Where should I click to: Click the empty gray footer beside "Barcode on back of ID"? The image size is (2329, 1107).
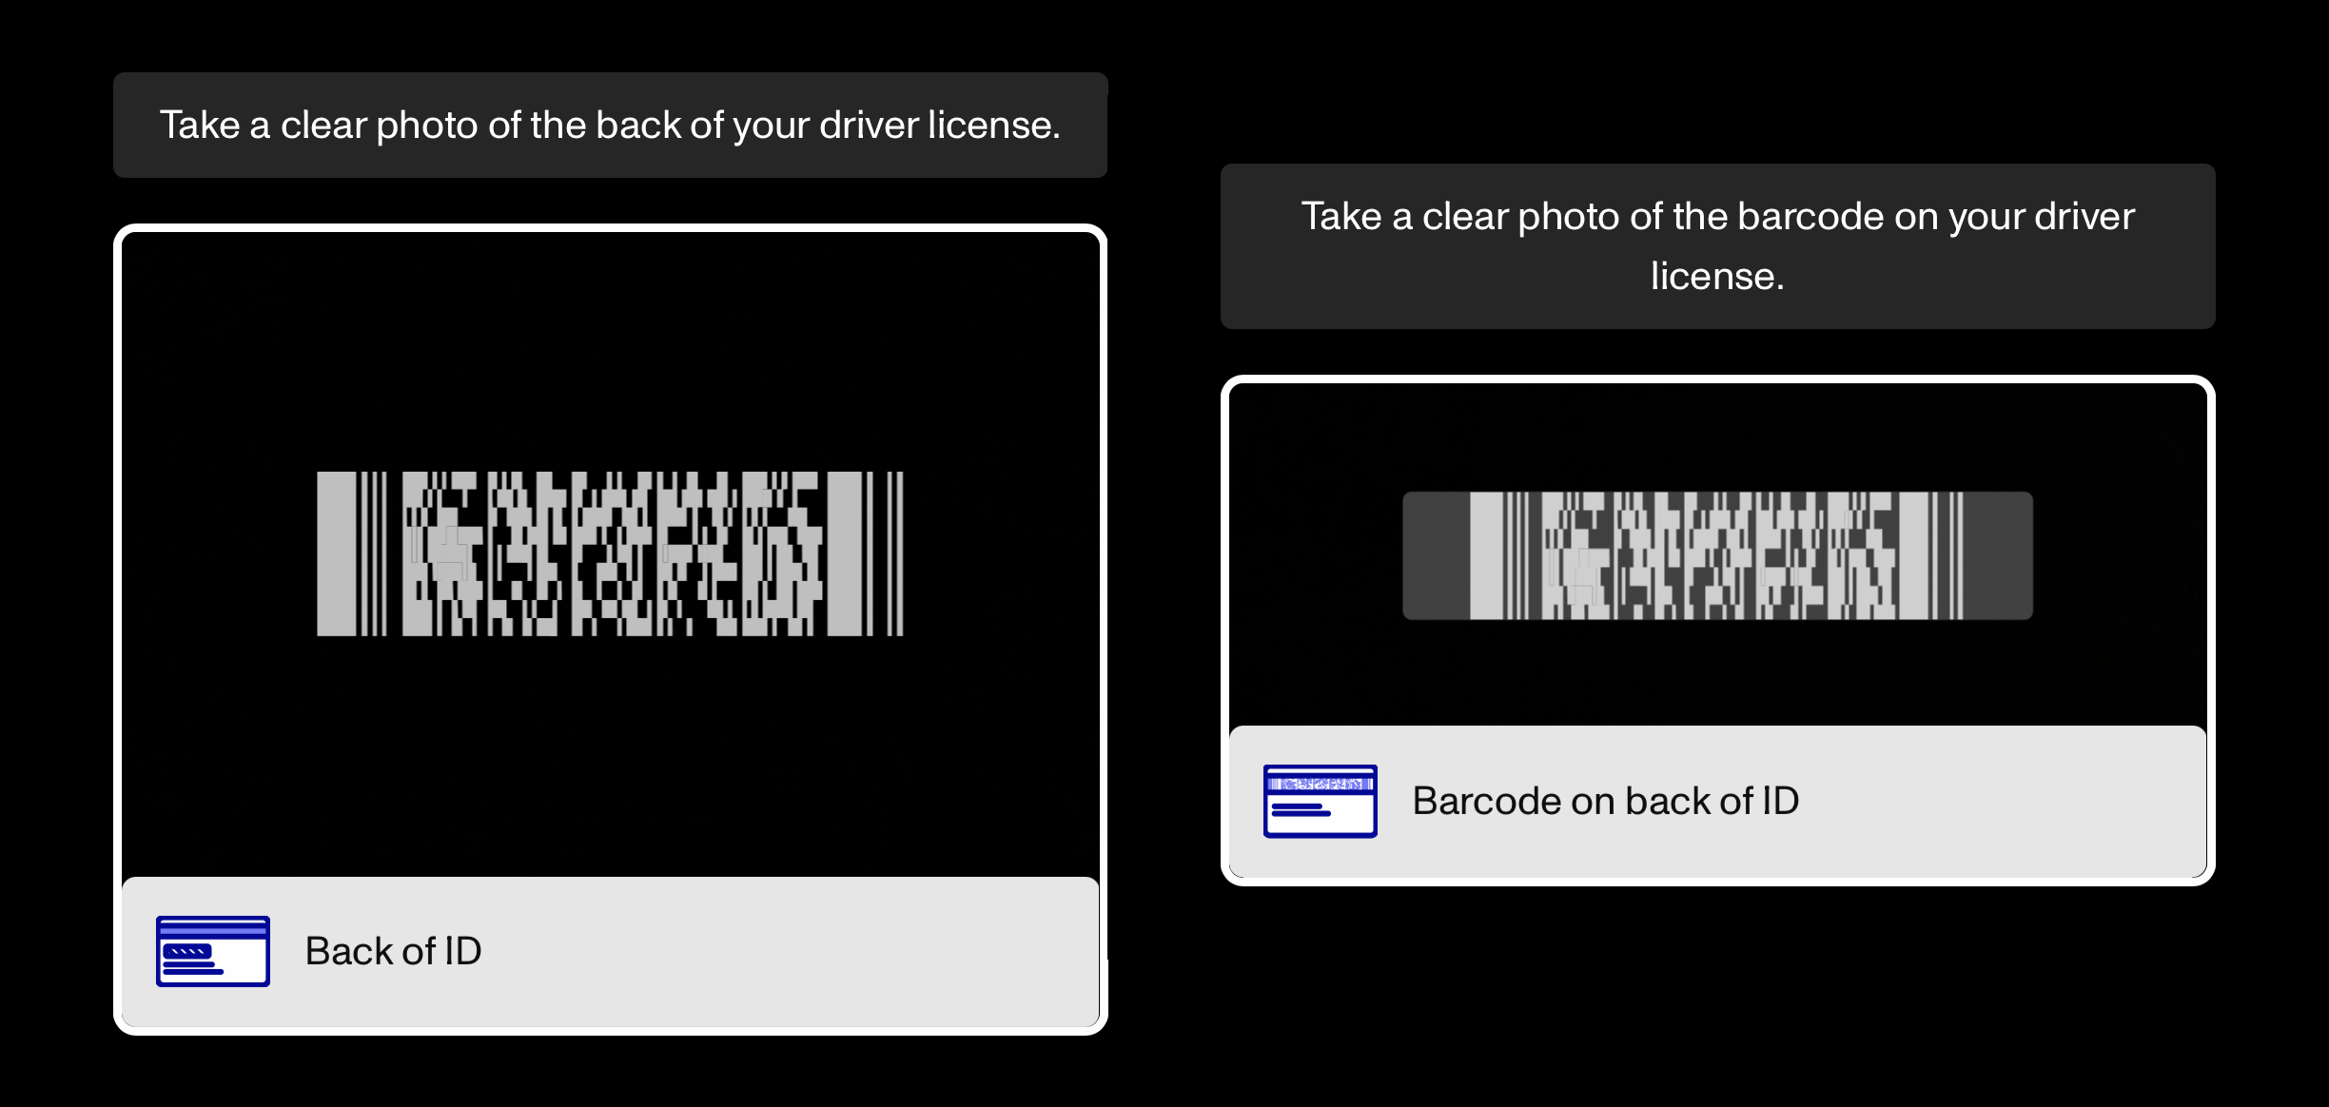[2003, 801]
